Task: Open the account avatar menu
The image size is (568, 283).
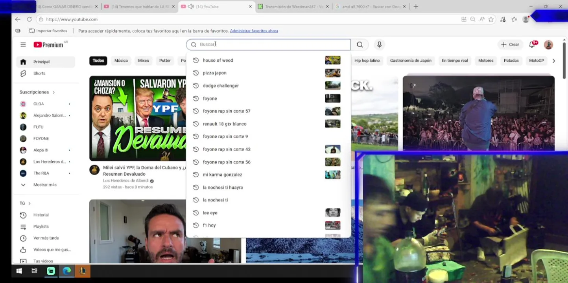Action: (x=548, y=45)
